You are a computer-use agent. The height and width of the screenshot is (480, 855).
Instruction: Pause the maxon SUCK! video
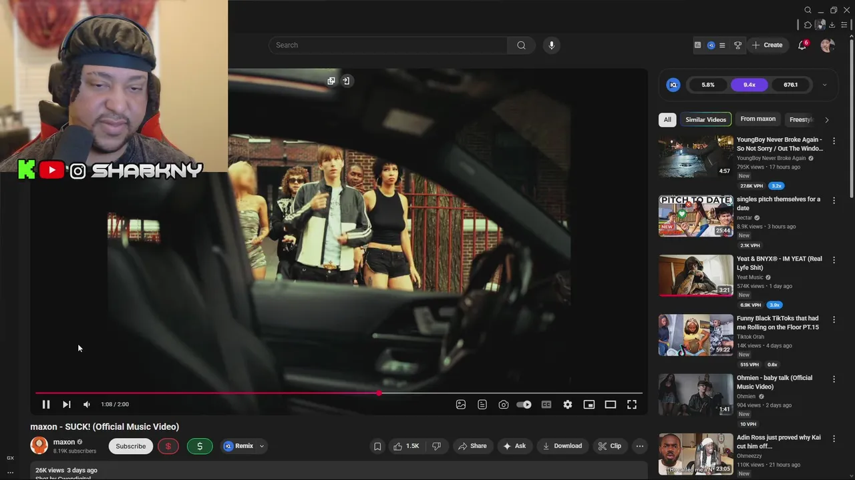46,404
